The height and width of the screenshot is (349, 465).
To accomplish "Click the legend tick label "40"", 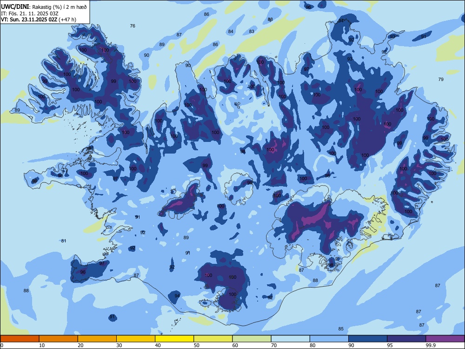I will pos(158,345).
